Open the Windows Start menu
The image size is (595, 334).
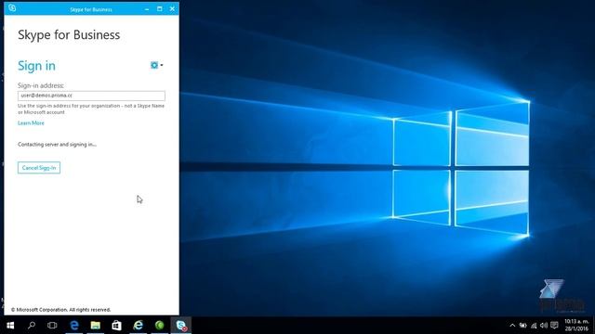tap(10, 326)
